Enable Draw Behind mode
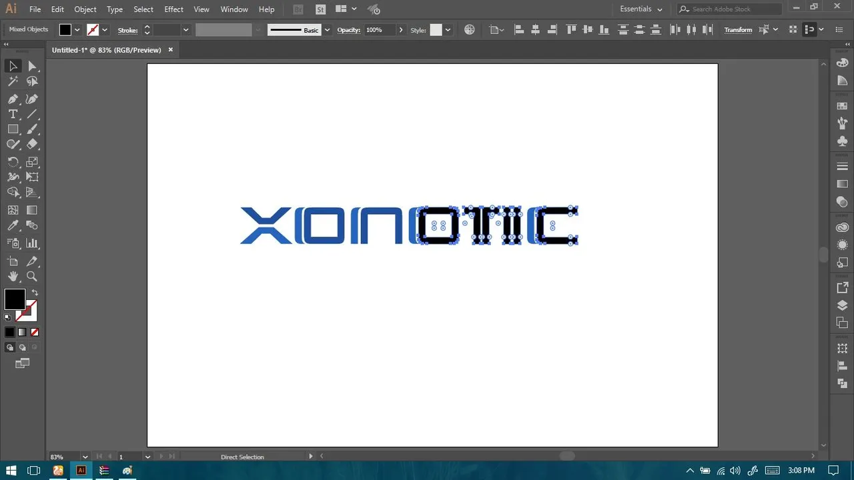 click(x=22, y=347)
